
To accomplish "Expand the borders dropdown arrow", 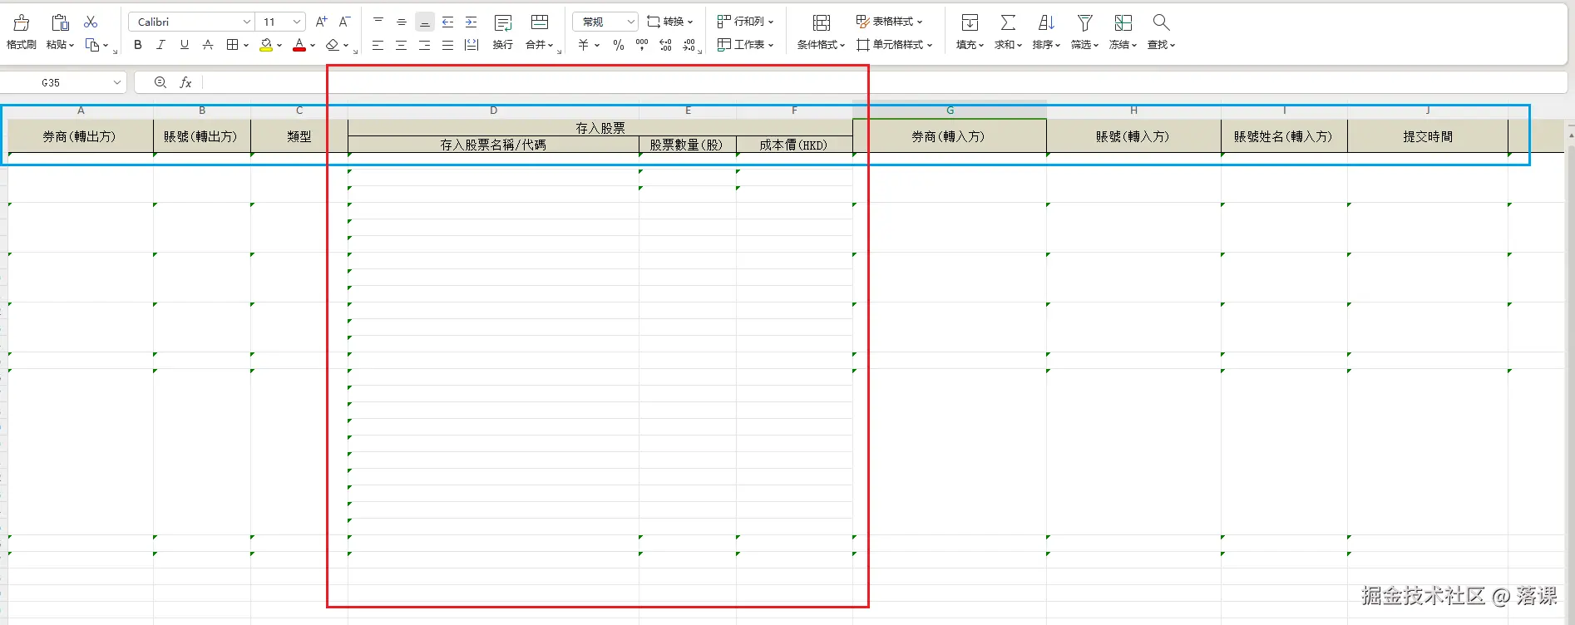I will [246, 46].
